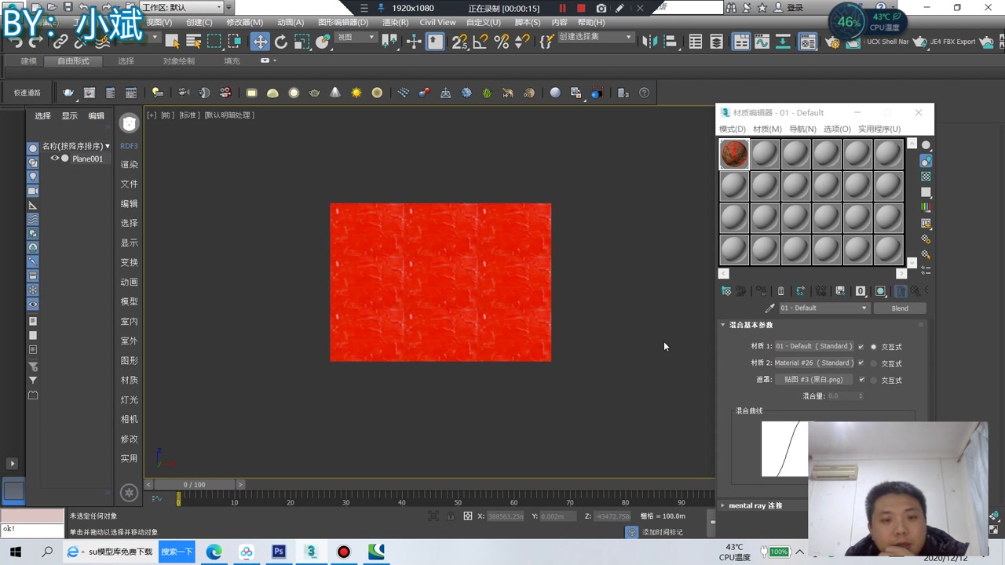Open the Rendering menu
1005x565 pixels.
click(x=395, y=22)
